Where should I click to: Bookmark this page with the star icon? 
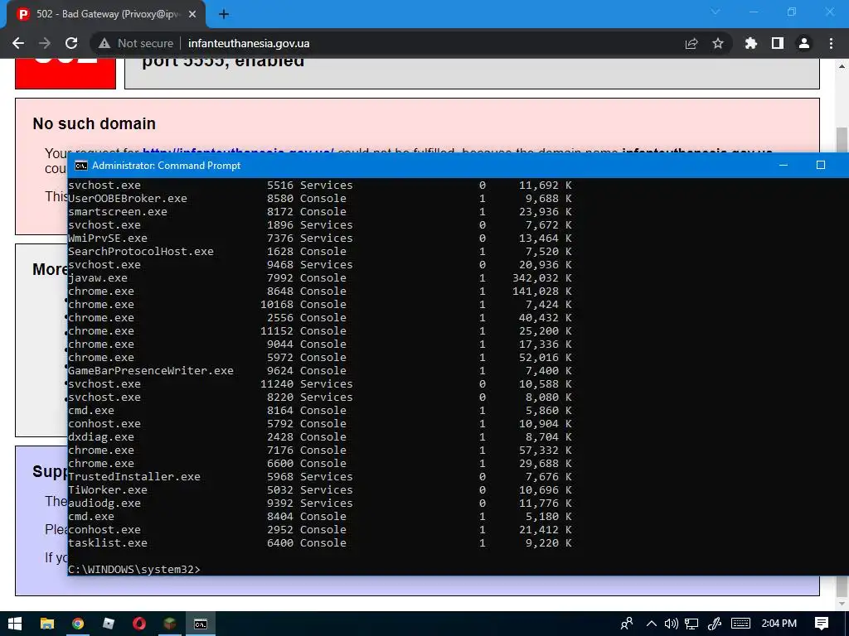tap(718, 43)
